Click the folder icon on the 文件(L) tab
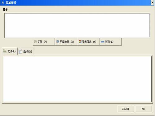The width and height of the screenshot is (155, 116). [x=5, y=51]
